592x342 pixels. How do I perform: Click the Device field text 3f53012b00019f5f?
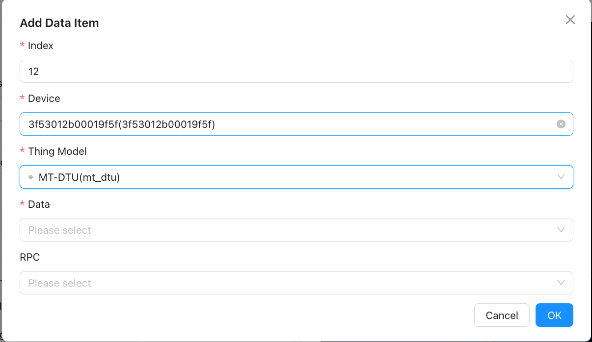[122, 124]
